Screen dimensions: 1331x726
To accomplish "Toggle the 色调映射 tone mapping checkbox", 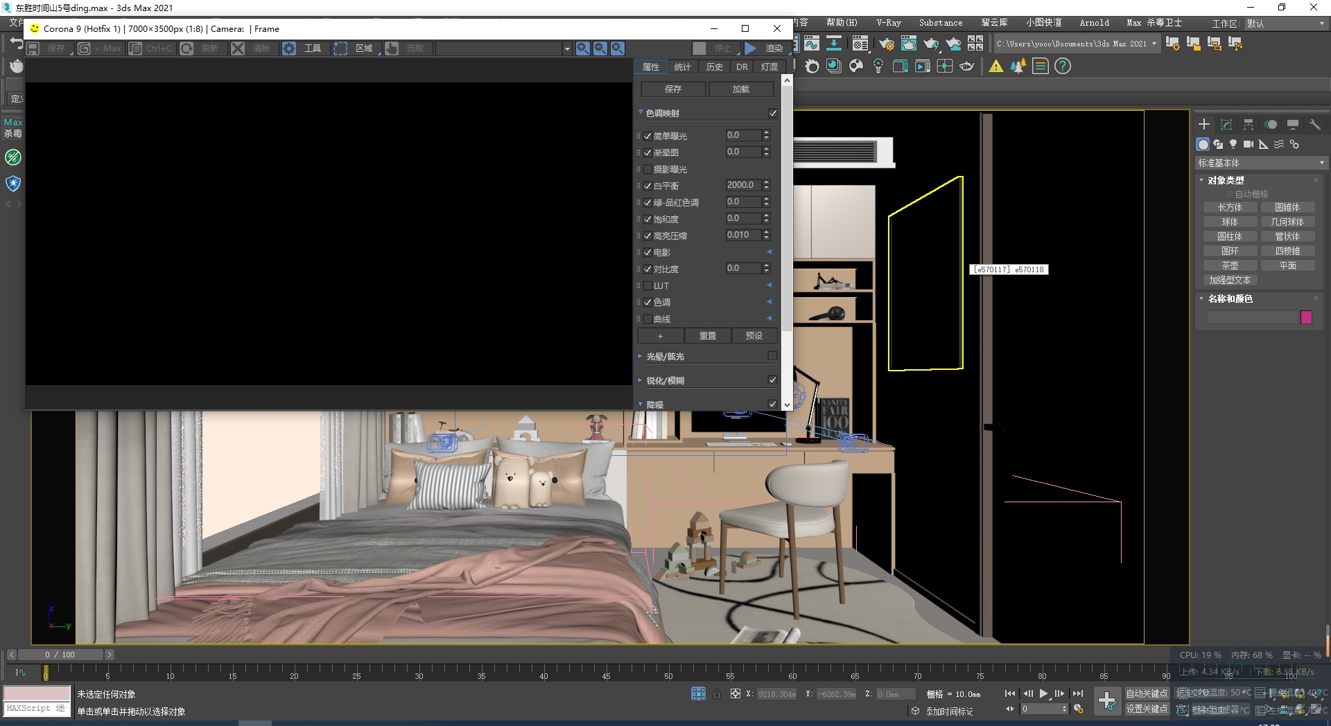I will [773, 113].
